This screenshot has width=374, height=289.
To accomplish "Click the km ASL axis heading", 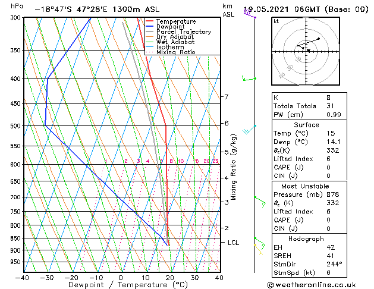I will point(228,10).
